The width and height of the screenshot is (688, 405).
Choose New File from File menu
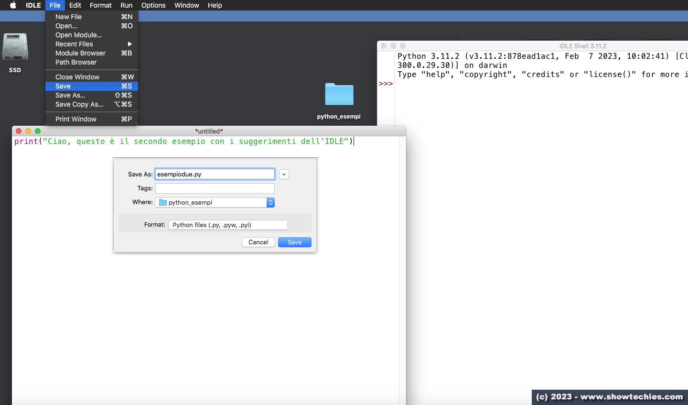(92, 17)
